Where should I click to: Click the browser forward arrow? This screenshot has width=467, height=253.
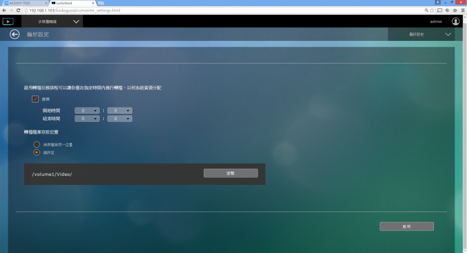click(x=11, y=10)
